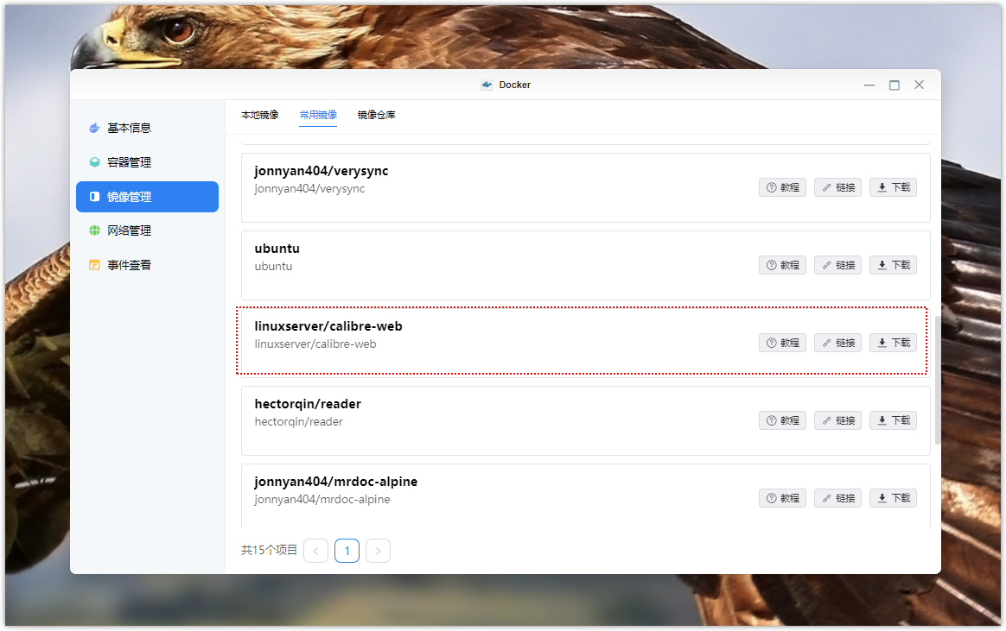Open 网络管理 in the sidebar
Viewport: 1006px width, 631px height.
tap(147, 230)
